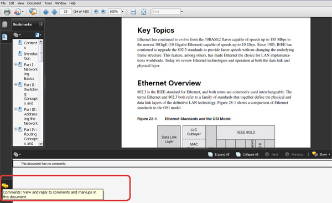Click the Figure 28-1 caption text
The image size is (332, 203).
tap(184, 119)
